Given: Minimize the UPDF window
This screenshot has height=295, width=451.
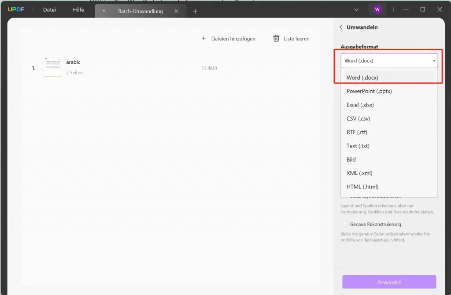Looking at the screenshot, I should [406, 10].
